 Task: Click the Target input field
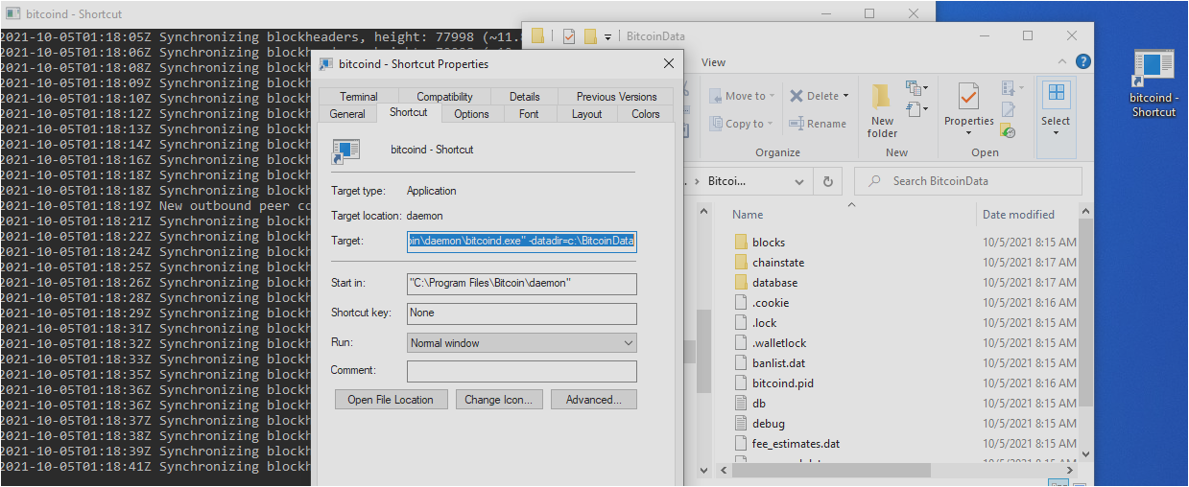522,241
